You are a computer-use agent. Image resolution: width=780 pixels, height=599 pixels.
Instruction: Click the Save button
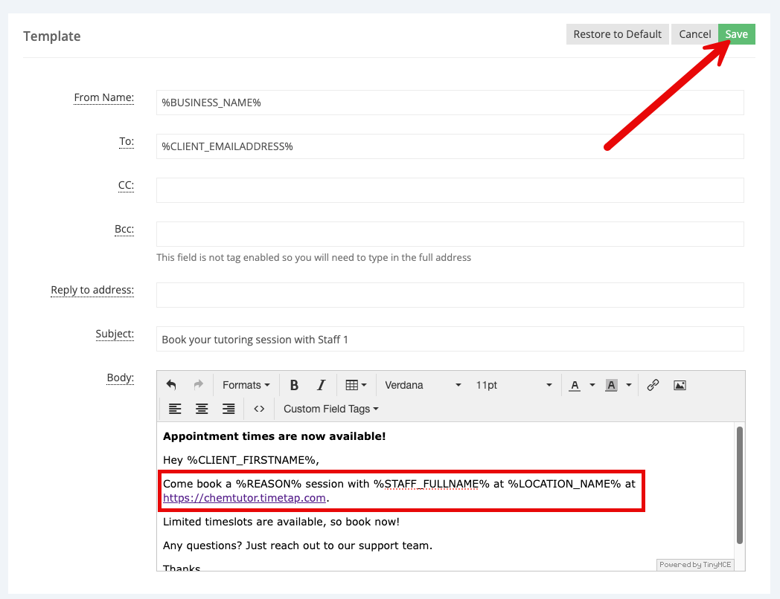(736, 34)
